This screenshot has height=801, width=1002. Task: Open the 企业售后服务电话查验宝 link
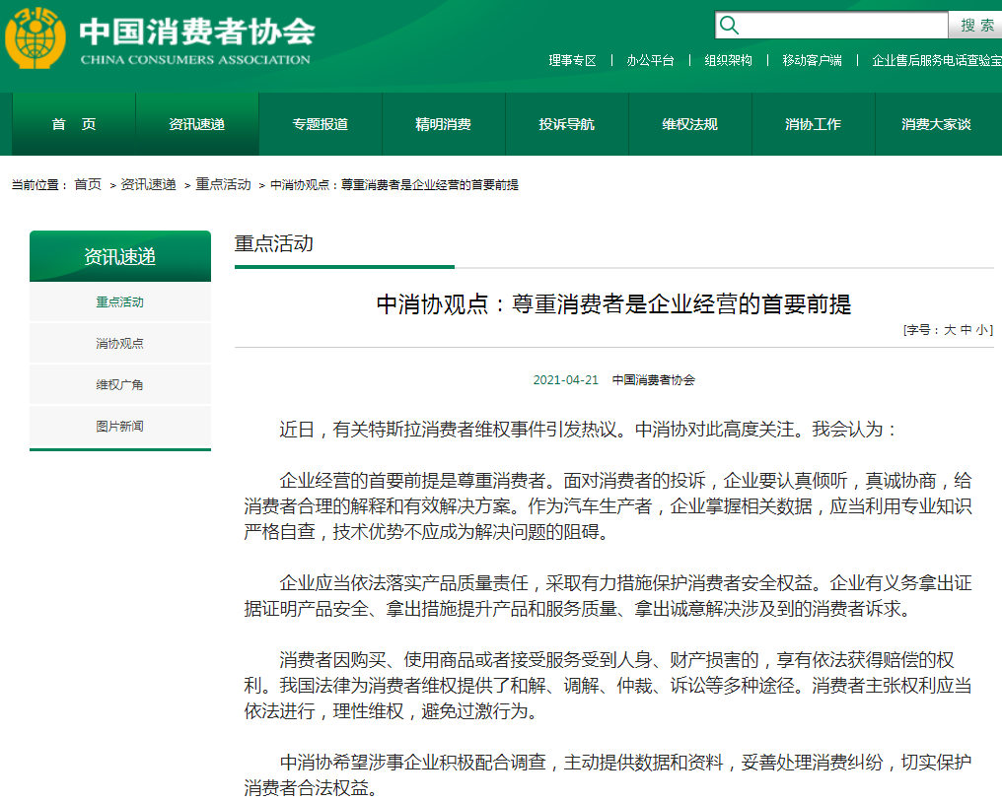point(937,61)
